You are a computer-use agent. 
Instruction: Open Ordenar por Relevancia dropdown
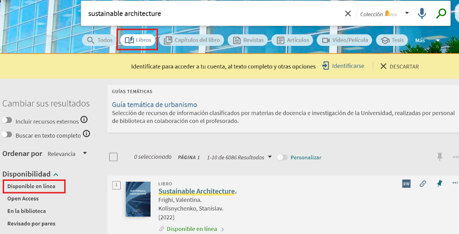tap(67, 154)
